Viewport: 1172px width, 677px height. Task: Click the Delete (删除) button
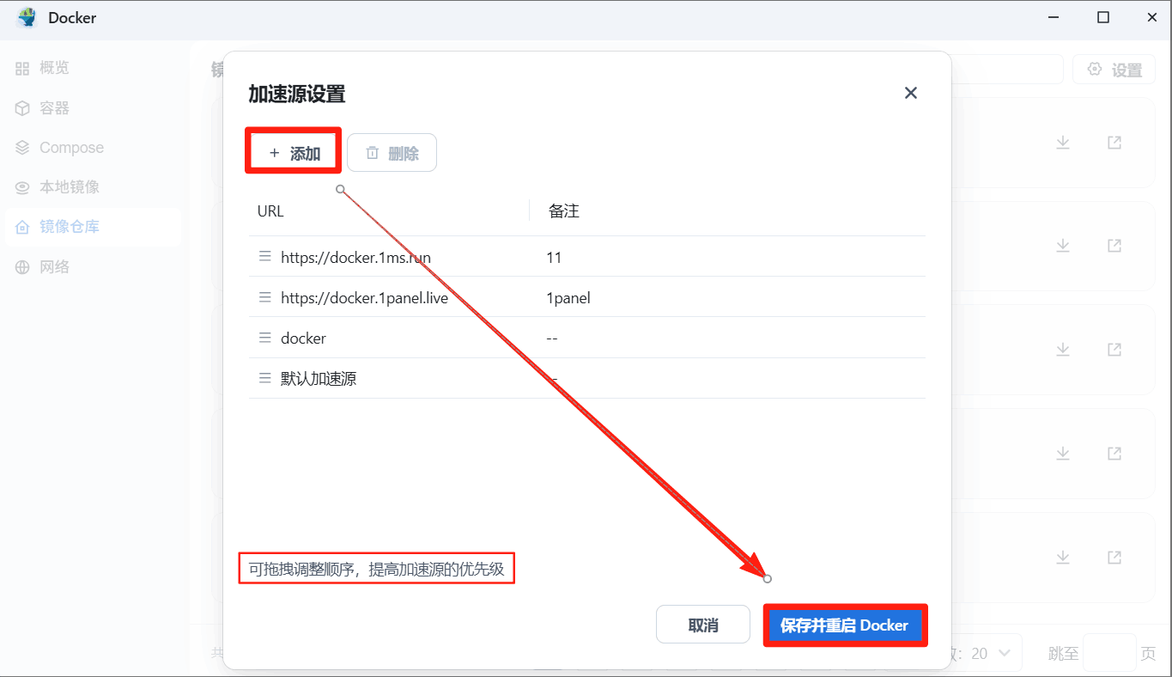click(x=392, y=153)
